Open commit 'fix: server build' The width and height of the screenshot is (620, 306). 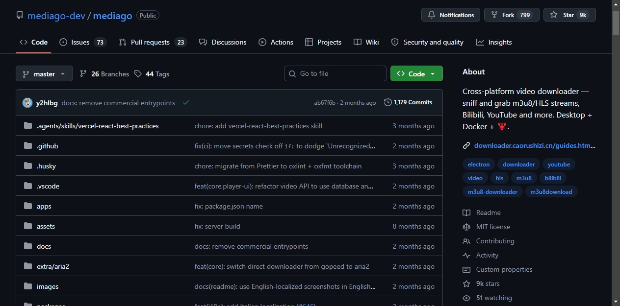217,226
